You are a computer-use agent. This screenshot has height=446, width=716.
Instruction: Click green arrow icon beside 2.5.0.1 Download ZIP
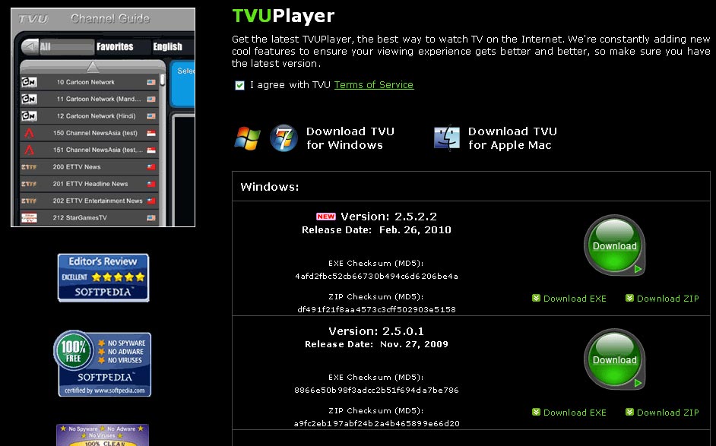pos(629,413)
